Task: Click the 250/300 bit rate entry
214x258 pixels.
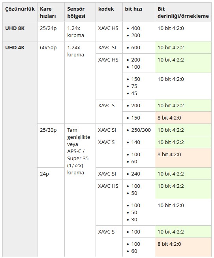Action: 141,130
